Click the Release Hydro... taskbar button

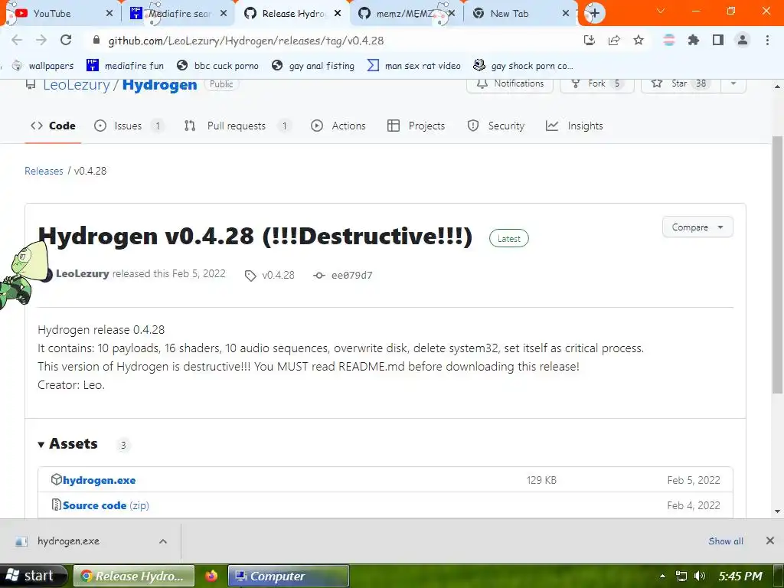point(134,576)
